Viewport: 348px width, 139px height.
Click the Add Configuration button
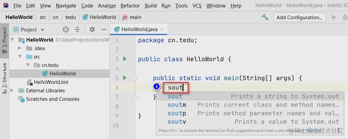pyautogui.click(x=299, y=17)
